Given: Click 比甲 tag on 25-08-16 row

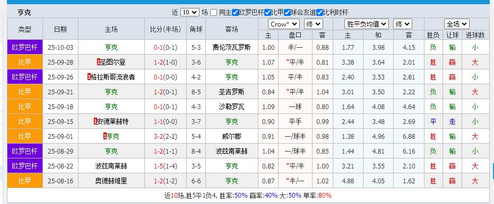Looking at the screenshot, I should click(x=24, y=181).
